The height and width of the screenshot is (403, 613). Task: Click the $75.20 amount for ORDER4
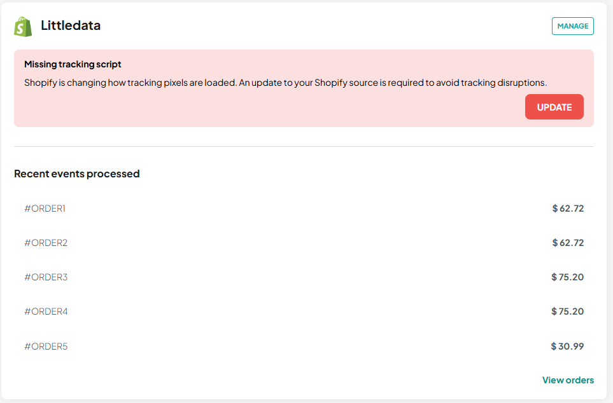tap(567, 311)
